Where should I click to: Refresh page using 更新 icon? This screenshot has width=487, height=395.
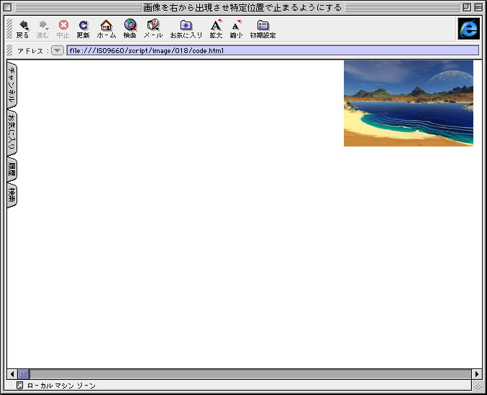coord(83,29)
